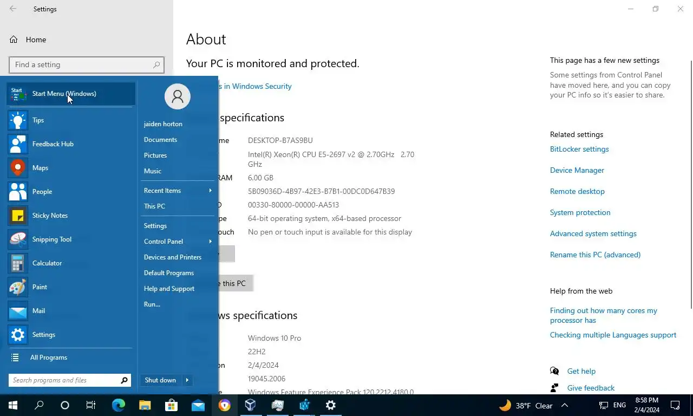693x416 pixels.
Task: Launch Tips from the start menu
Action: (x=71, y=120)
